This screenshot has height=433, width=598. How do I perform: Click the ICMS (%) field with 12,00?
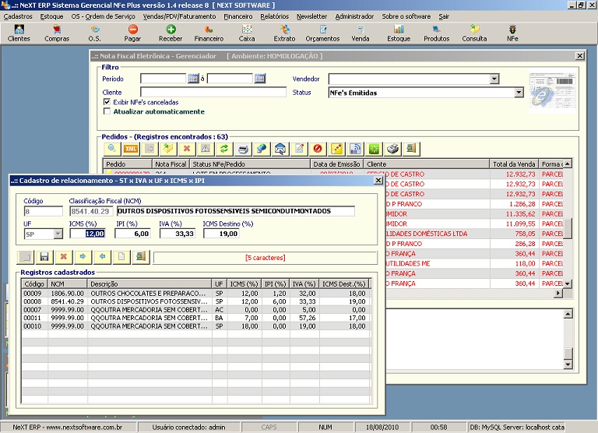(x=87, y=234)
